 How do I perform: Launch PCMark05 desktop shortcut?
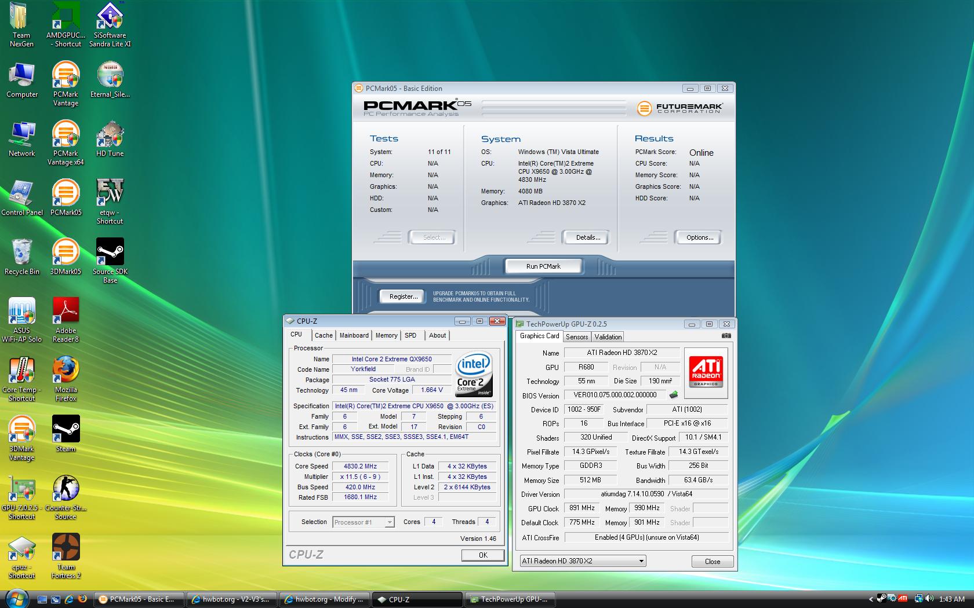tap(66, 199)
